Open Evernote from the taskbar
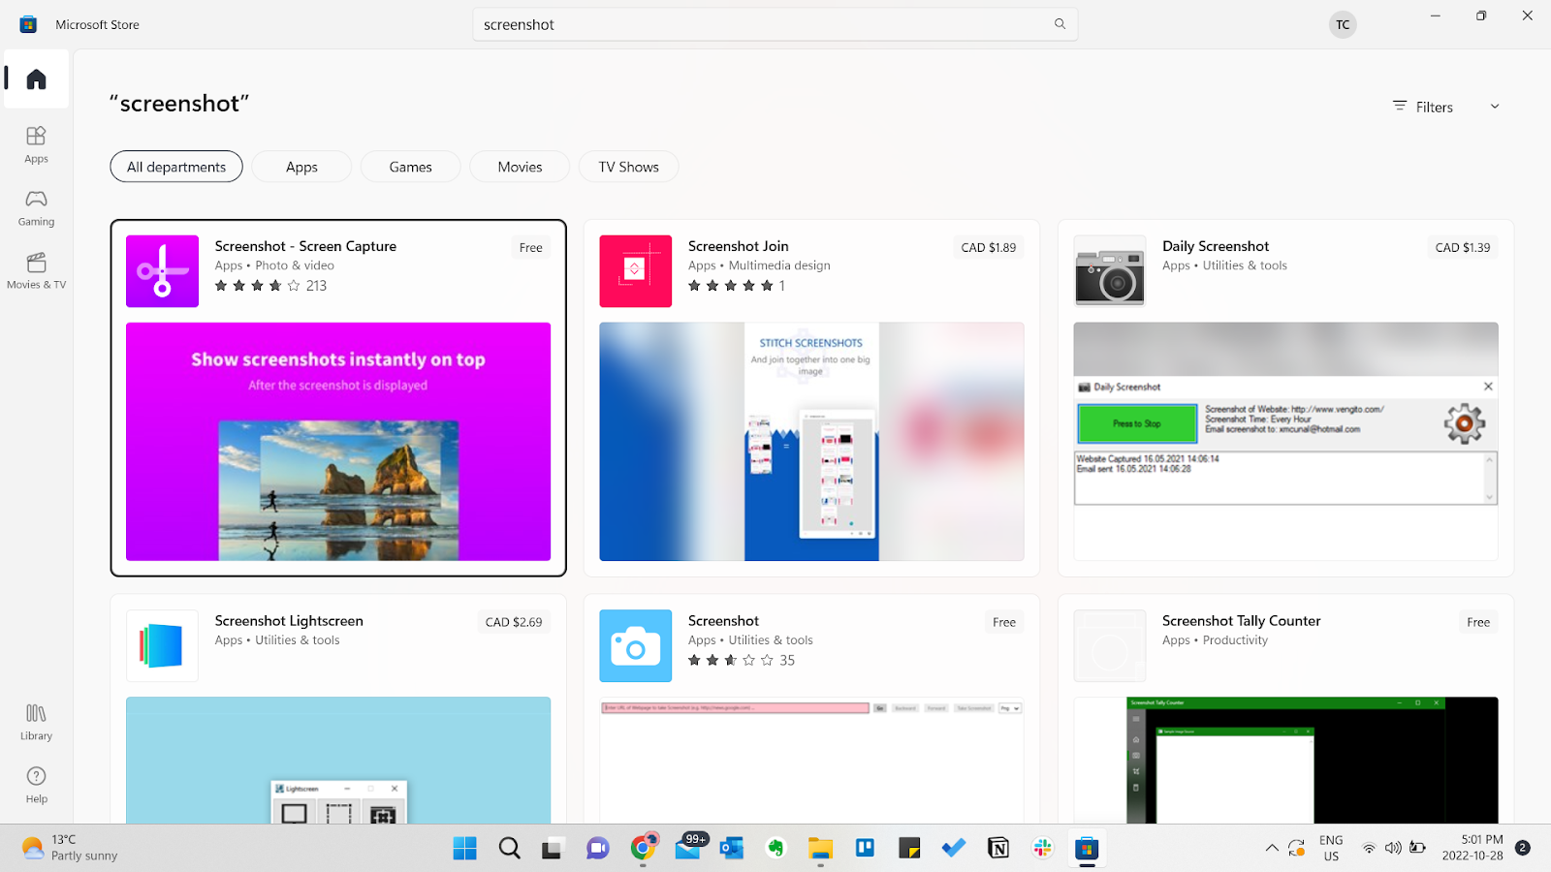1551x872 pixels. pyautogui.click(x=775, y=849)
